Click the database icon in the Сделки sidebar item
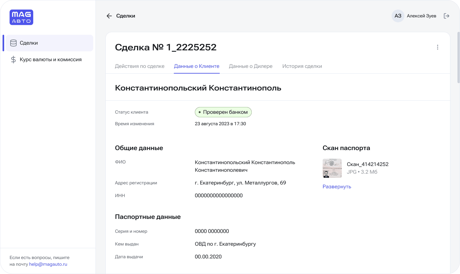The height and width of the screenshot is (274, 460). tap(13, 43)
